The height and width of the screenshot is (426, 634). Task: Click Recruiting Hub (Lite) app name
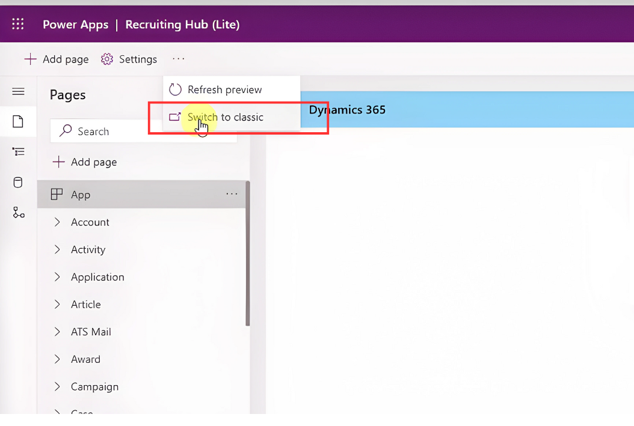182,25
